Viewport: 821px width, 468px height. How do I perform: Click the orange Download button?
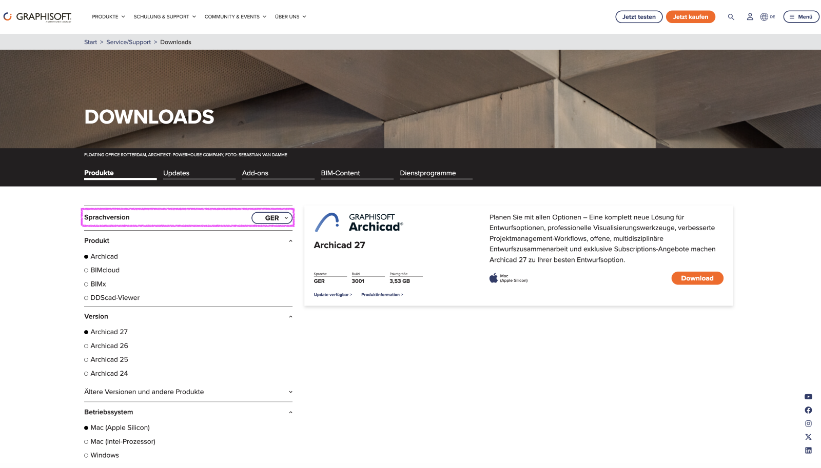pyautogui.click(x=697, y=278)
